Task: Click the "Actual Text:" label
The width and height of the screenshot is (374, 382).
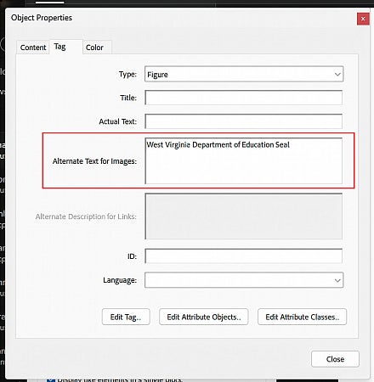Action: pyautogui.click(x=118, y=121)
